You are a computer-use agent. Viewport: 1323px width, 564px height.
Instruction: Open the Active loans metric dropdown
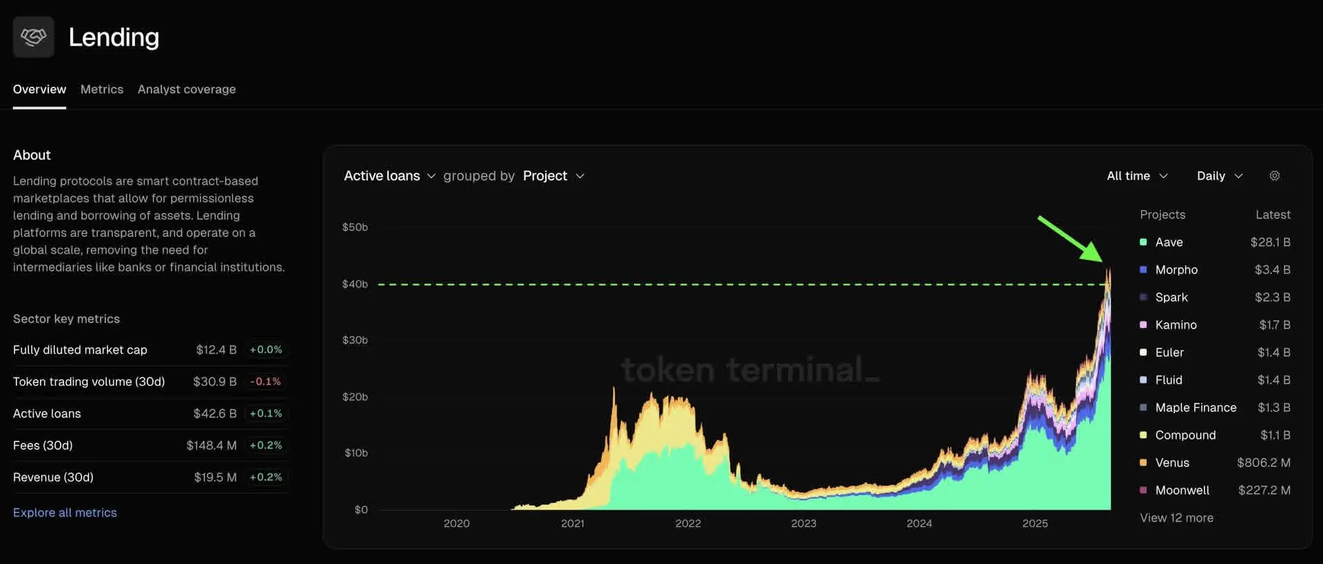click(x=389, y=176)
